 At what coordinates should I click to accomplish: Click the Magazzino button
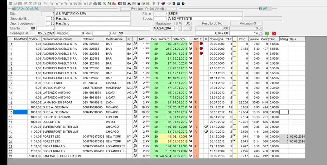163,24
